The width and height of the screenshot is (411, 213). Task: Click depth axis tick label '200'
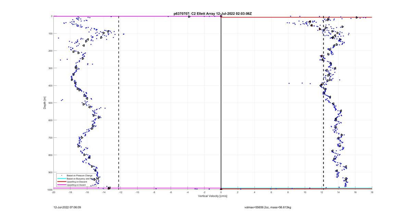click(50, 51)
